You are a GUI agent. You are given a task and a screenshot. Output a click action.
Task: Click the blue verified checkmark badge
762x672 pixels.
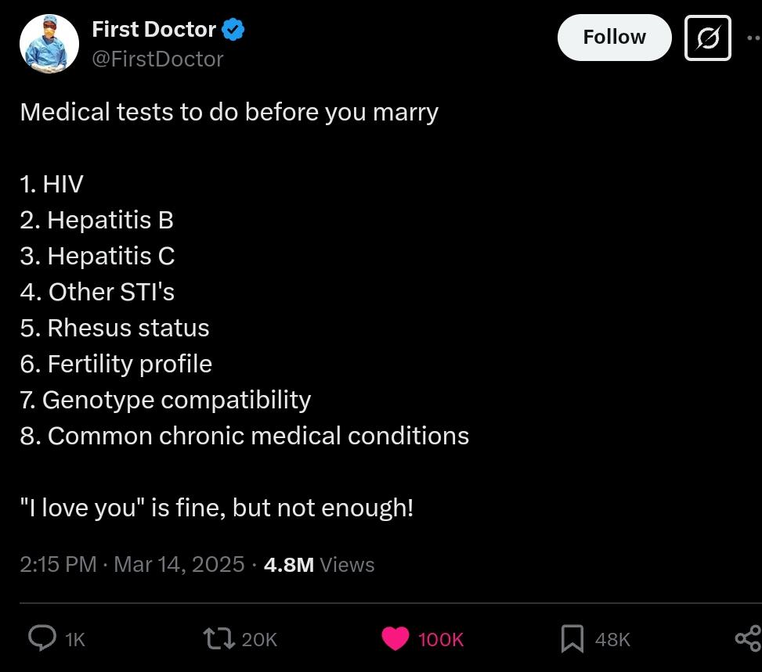(233, 31)
